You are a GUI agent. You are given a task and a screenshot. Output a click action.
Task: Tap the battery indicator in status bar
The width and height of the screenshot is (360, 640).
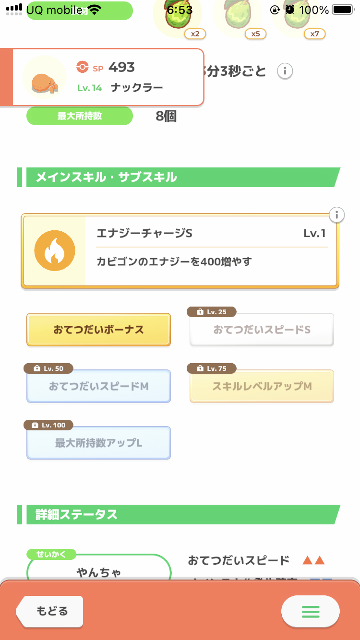point(342,10)
